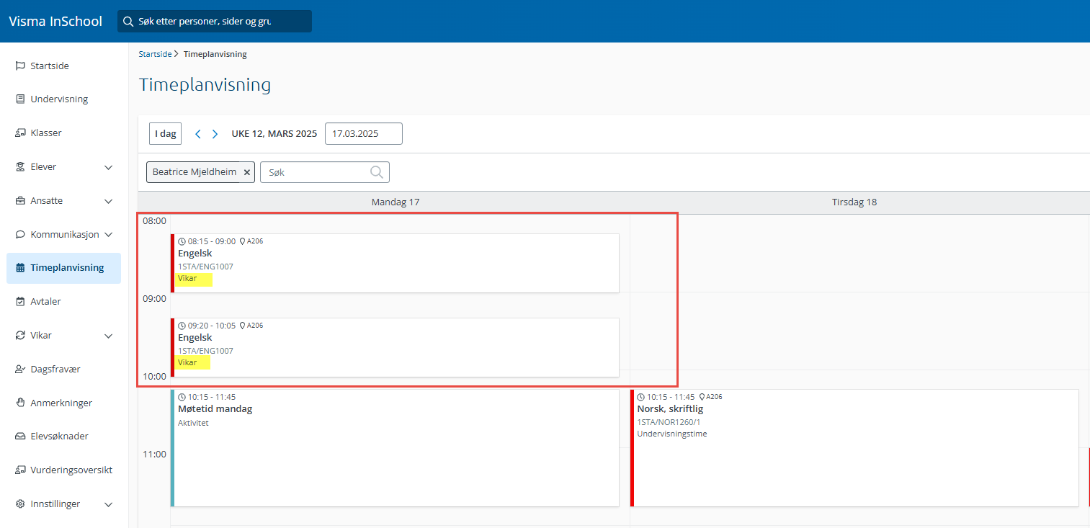
Task: Click the Undervisning book icon
Action: (x=20, y=99)
